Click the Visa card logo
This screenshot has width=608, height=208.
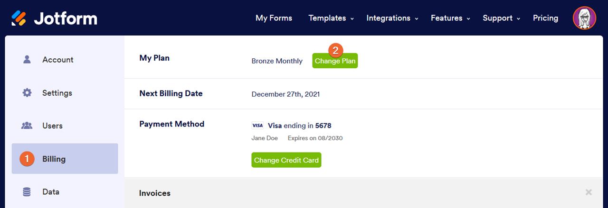pos(257,126)
